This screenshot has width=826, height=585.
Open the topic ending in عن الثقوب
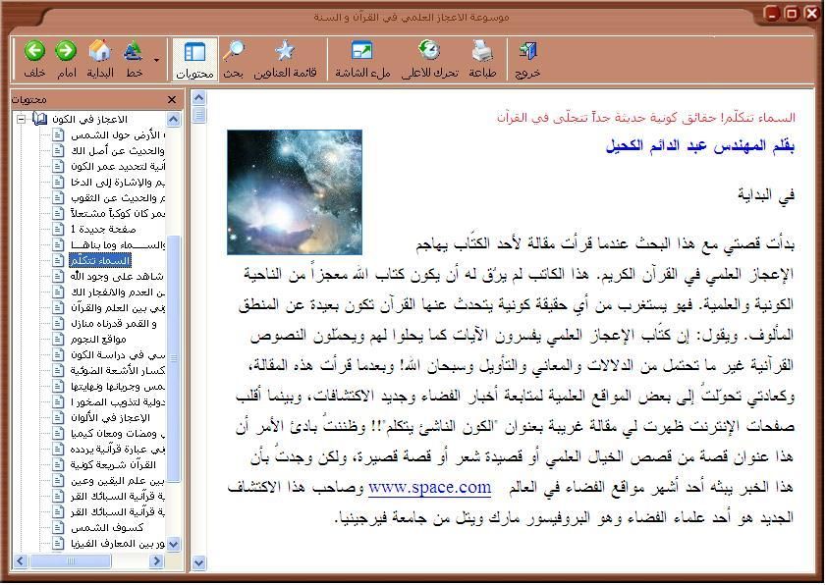[x=118, y=198]
